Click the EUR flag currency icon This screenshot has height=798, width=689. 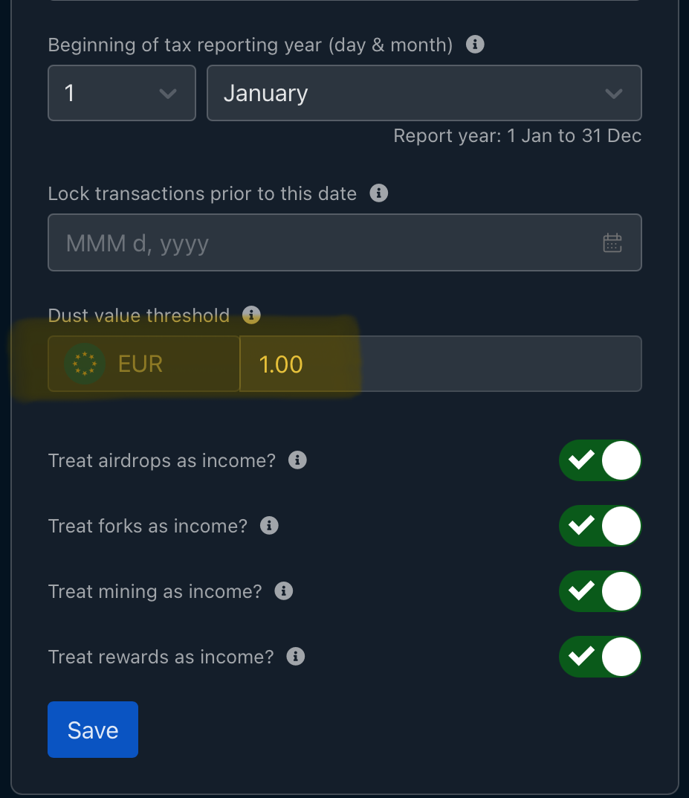[x=85, y=364]
